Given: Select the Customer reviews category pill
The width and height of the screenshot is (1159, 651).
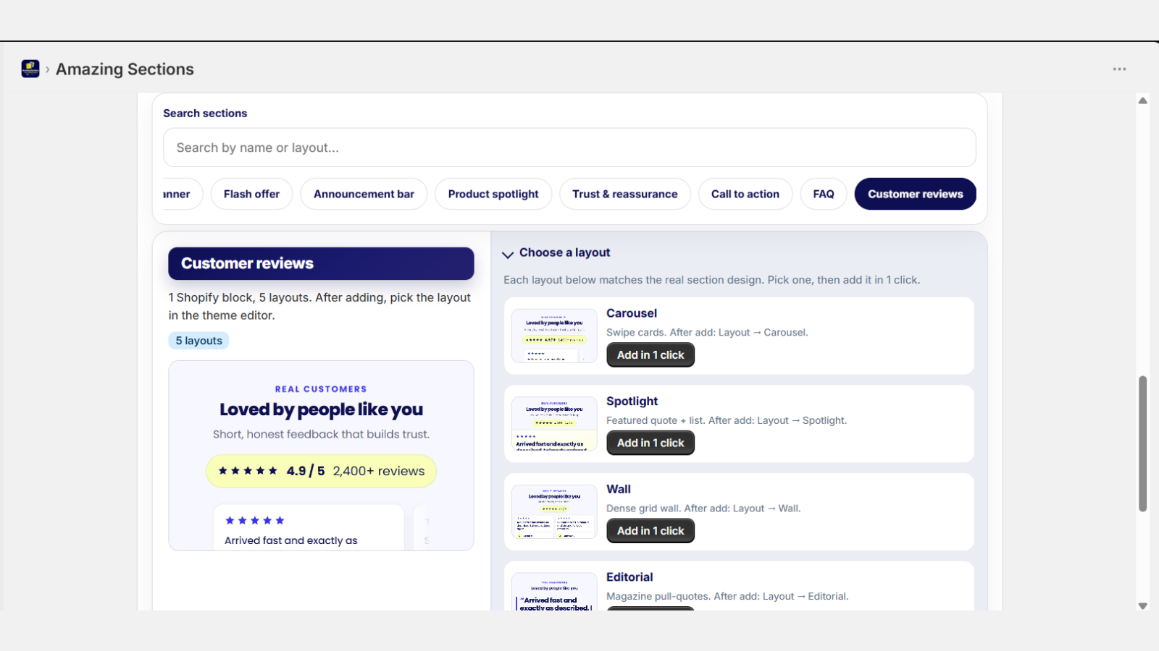Looking at the screenshot, I should (916, 194).
